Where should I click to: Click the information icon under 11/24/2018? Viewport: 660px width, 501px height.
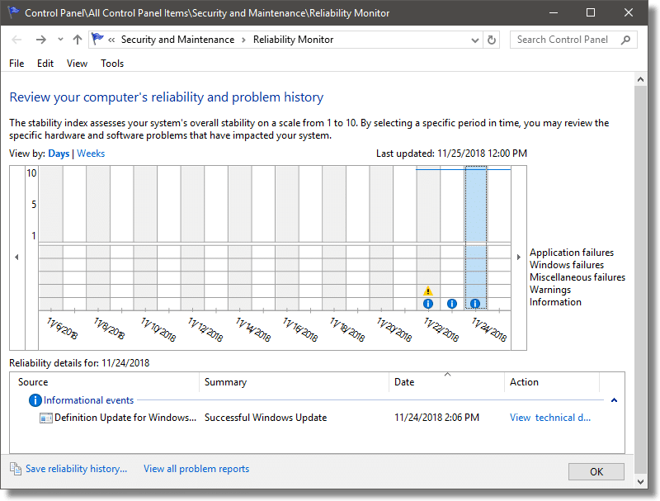coord(475,304)
